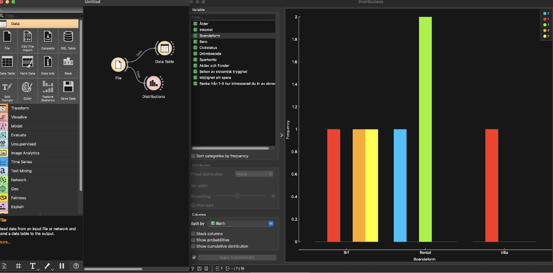Expand the Time Series category
This screenshot has width=553, height=273.
(39, 162)
